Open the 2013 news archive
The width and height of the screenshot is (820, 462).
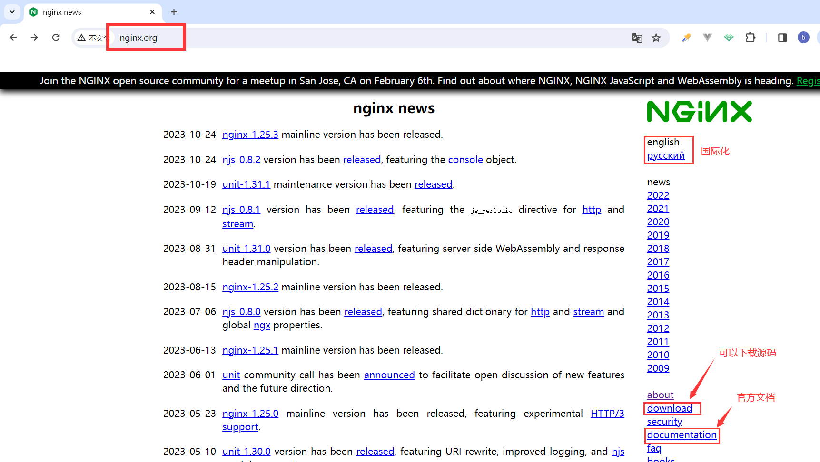pos(658,315)
